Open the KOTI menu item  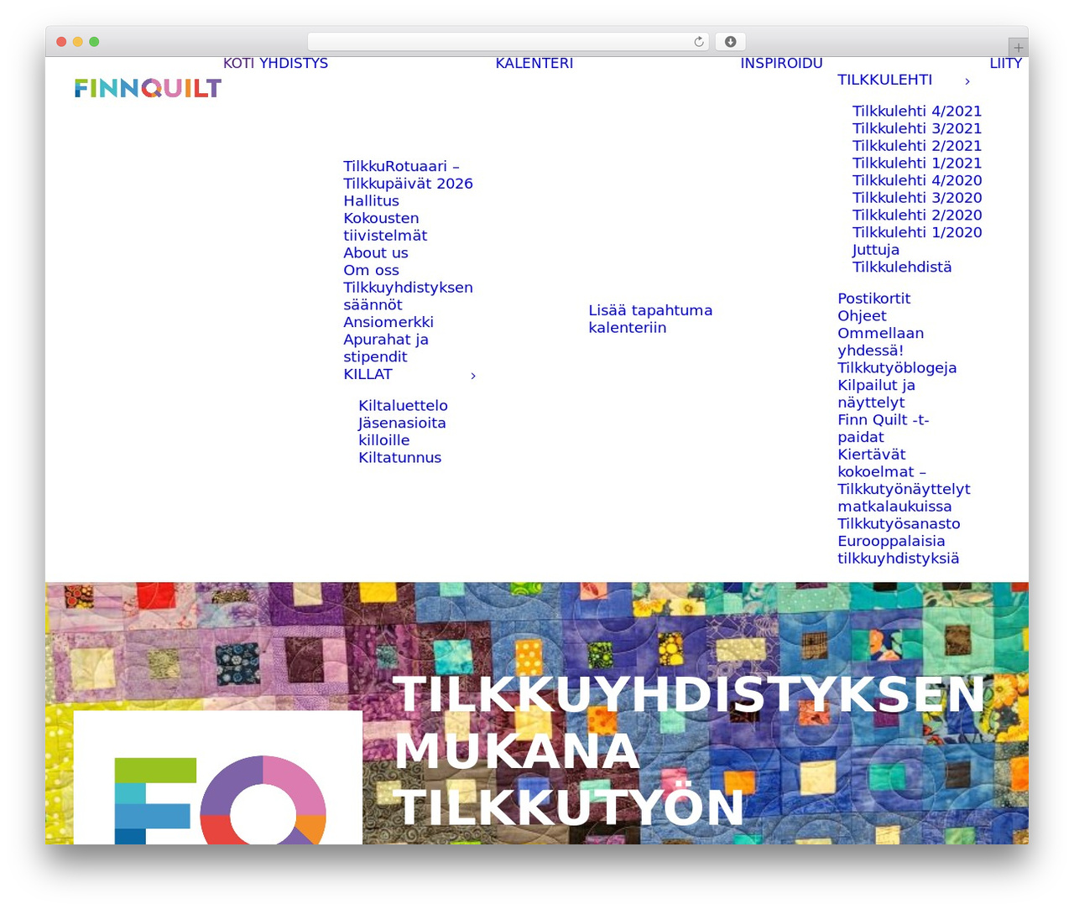click(x=239, y=63)
